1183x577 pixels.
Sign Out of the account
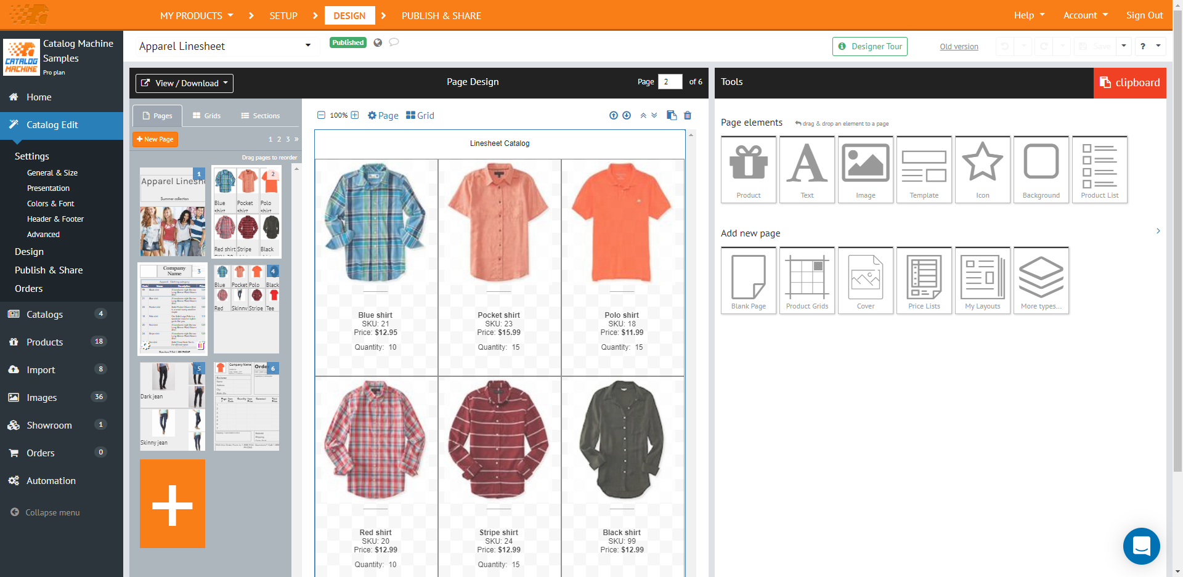[x=1145, y=15]
